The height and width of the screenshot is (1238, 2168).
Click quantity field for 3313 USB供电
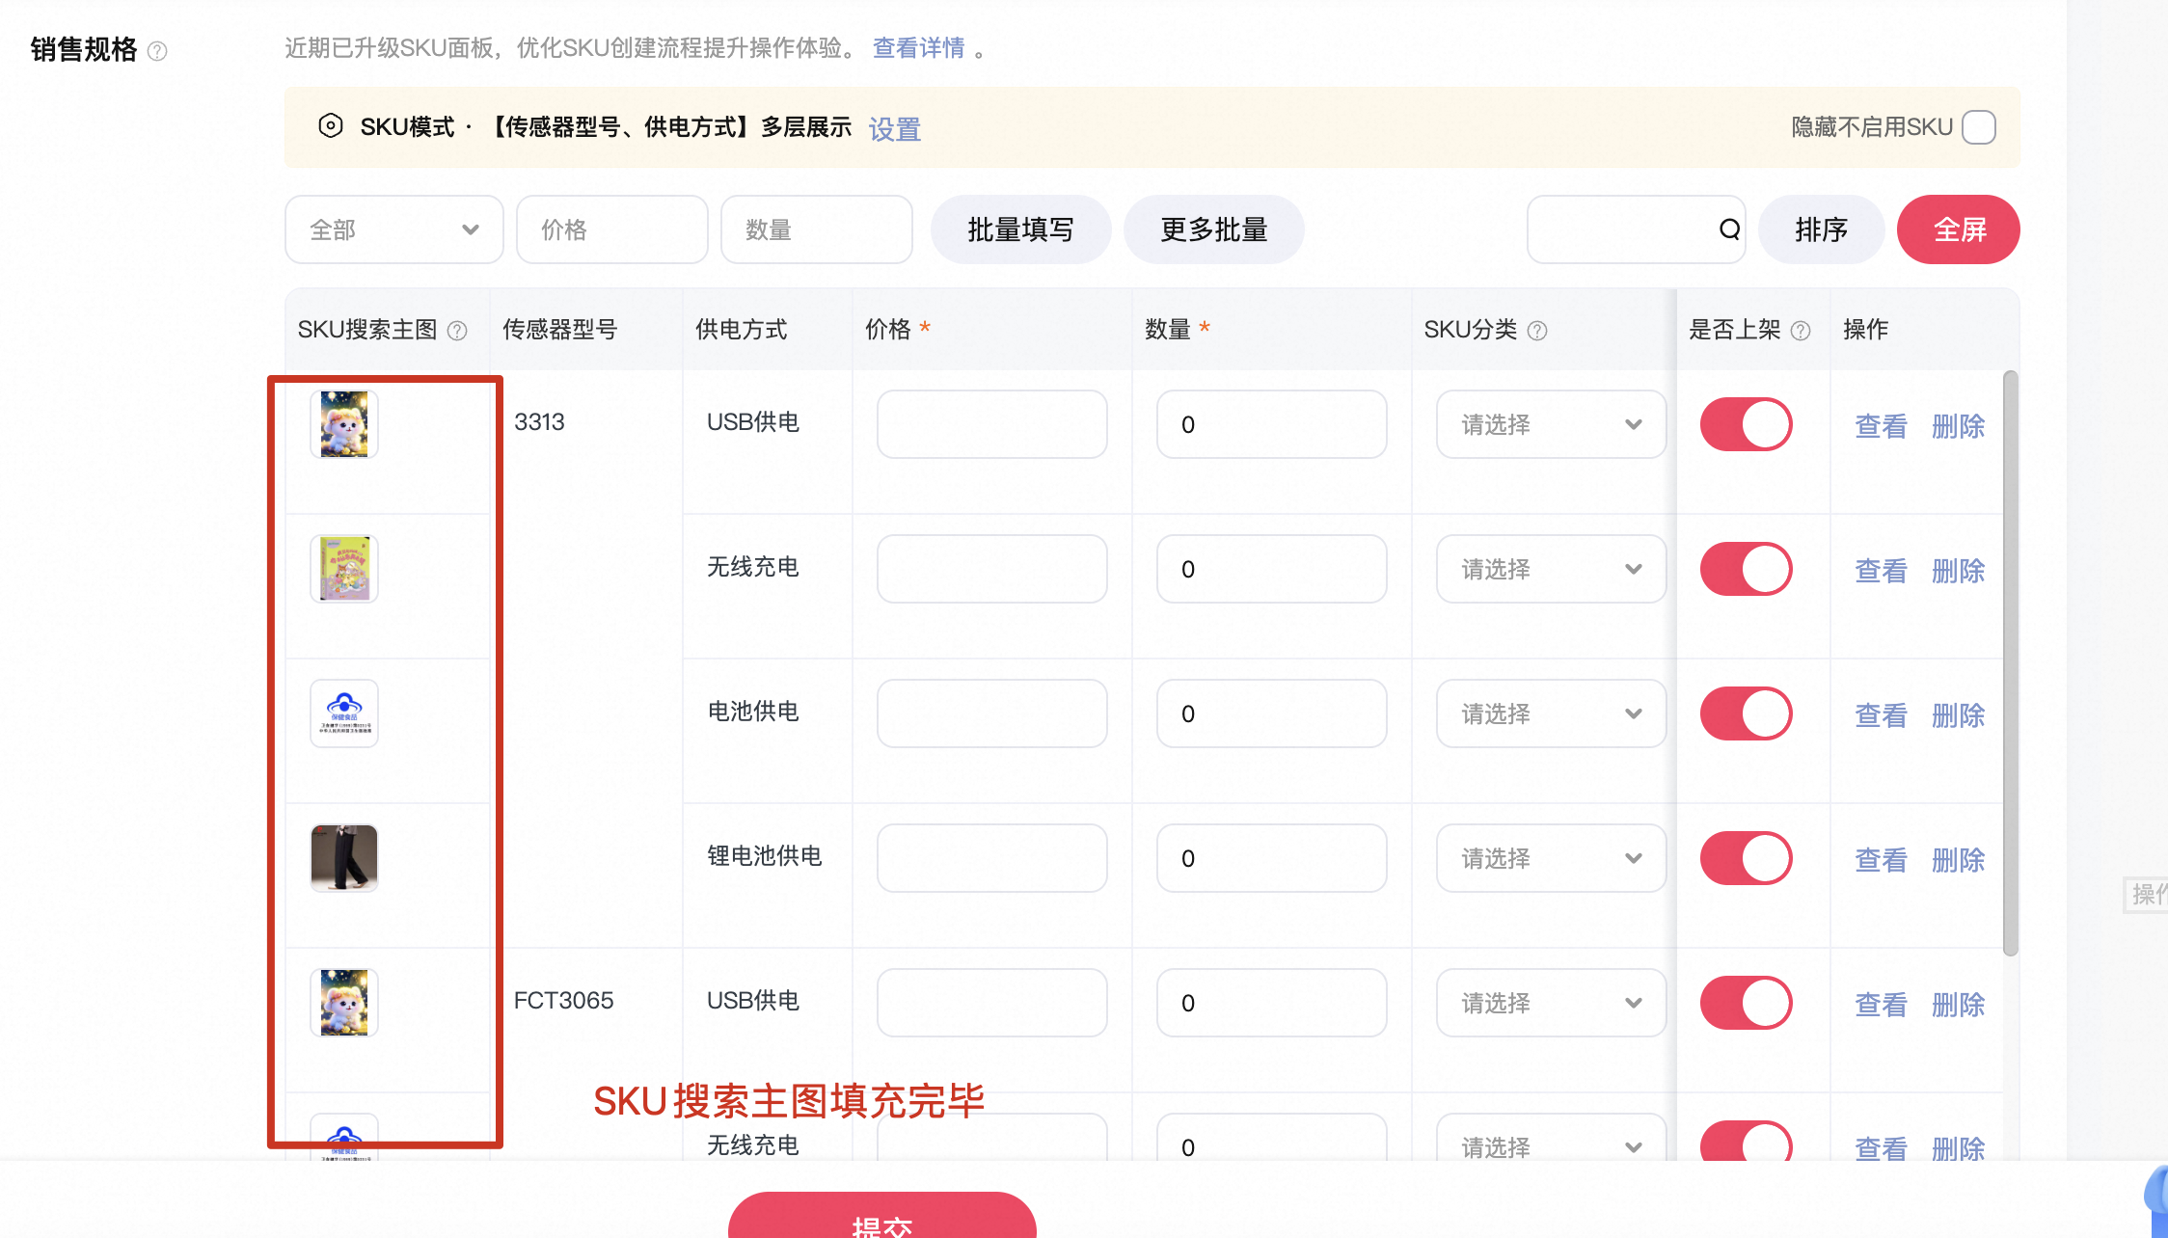(x=1272, y=424)
